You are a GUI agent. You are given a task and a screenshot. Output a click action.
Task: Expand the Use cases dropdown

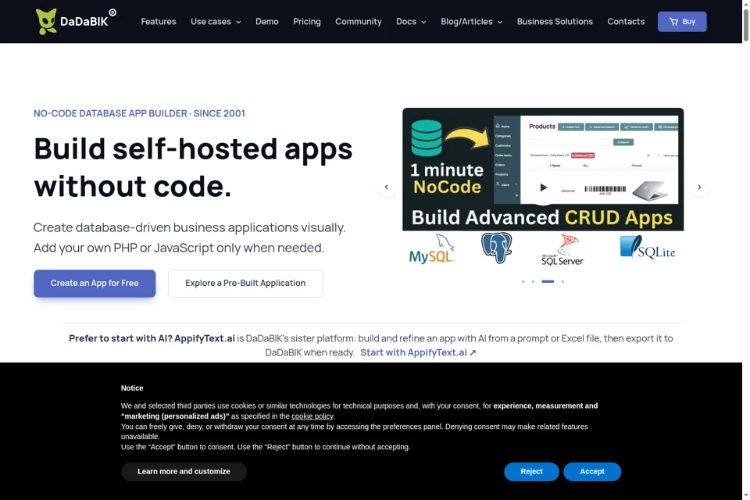(x=216, y=22)
